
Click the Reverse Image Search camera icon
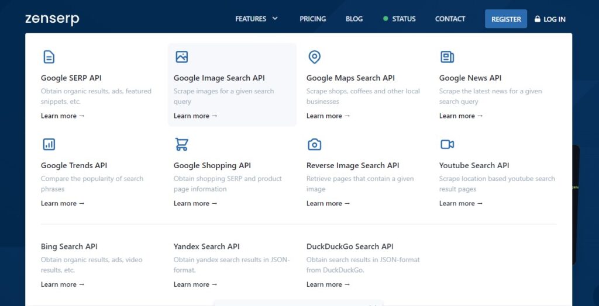[x=314, y=144]
